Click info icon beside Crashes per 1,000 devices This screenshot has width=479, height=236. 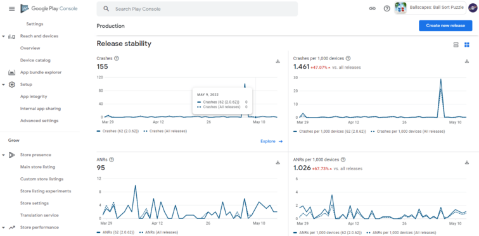coord(348,58)
